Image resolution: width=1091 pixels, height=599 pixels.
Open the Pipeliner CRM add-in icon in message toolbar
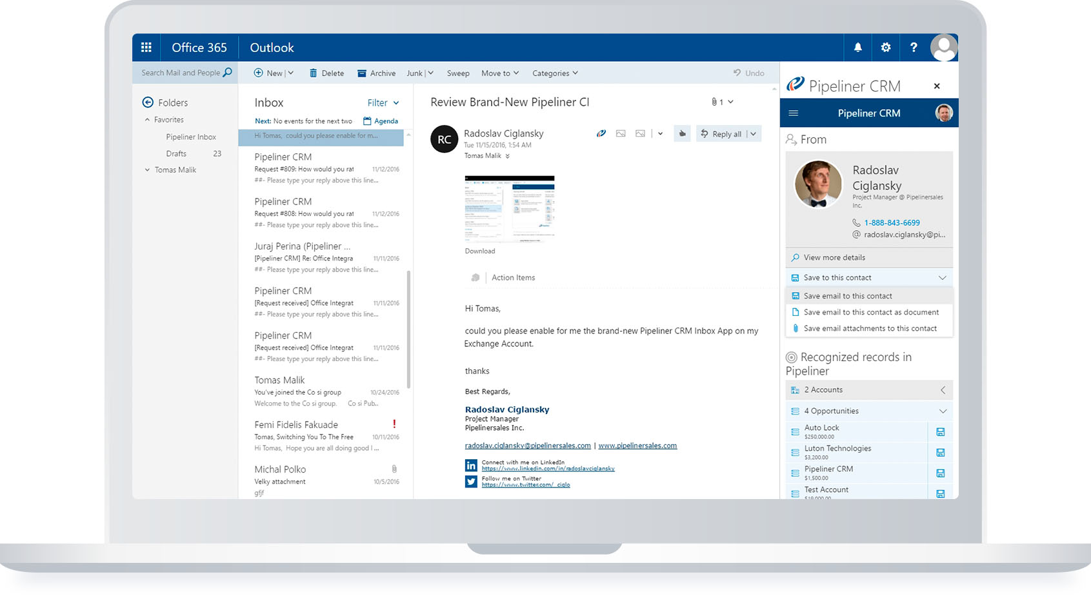pyautogui.click(x=601, y=133)
